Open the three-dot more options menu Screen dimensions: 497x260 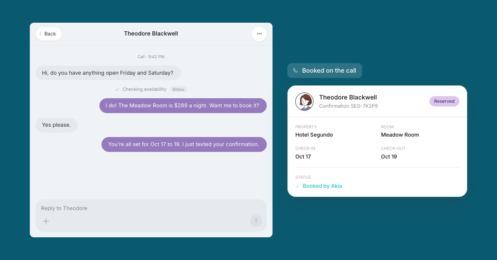[259, 34]
